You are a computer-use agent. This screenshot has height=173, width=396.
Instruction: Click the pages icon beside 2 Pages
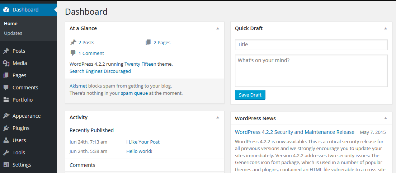(148, 42)
